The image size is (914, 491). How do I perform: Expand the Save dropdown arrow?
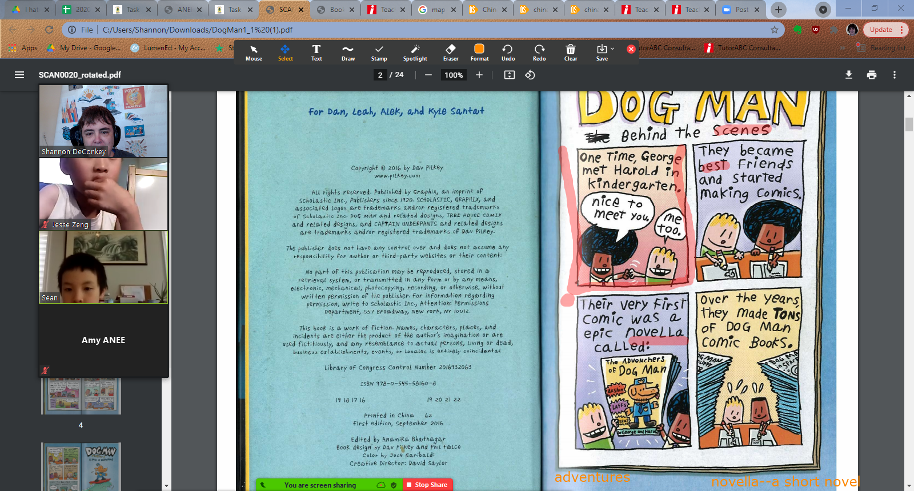[612, 49]
